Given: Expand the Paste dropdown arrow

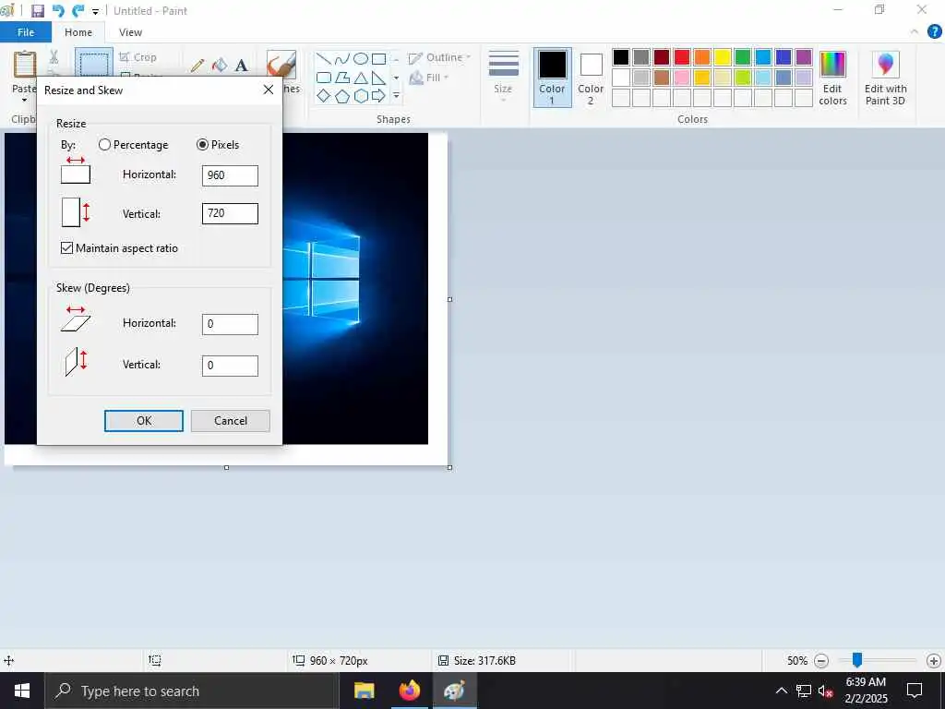Looking at the screenshot, I should pyautogui.click(x=24, y=99).
